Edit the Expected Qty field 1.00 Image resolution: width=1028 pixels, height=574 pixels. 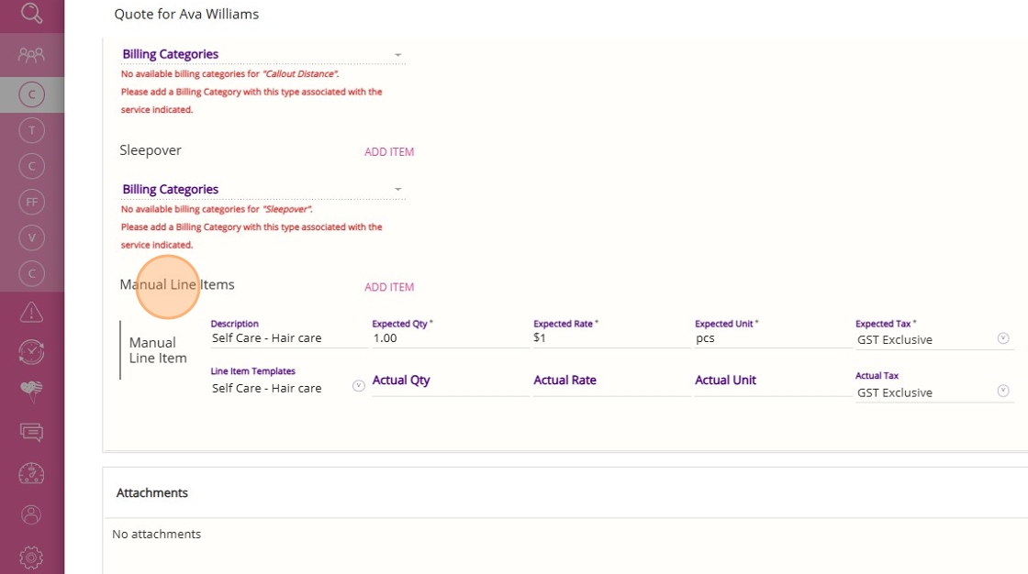coord(450,338)
